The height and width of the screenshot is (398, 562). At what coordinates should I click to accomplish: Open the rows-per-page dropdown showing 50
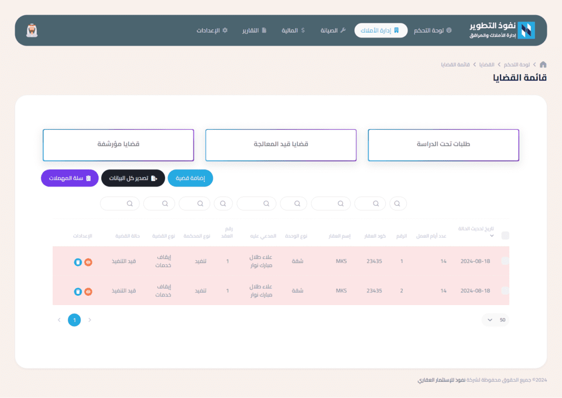pos(495,320)
